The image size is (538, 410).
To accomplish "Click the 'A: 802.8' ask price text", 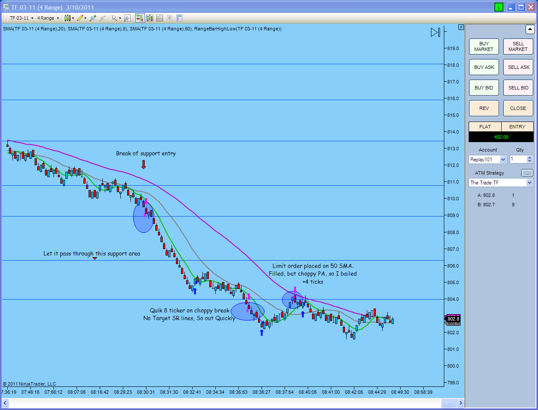I will [x=486, y=195].
